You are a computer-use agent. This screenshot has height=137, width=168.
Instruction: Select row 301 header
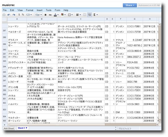5,99
